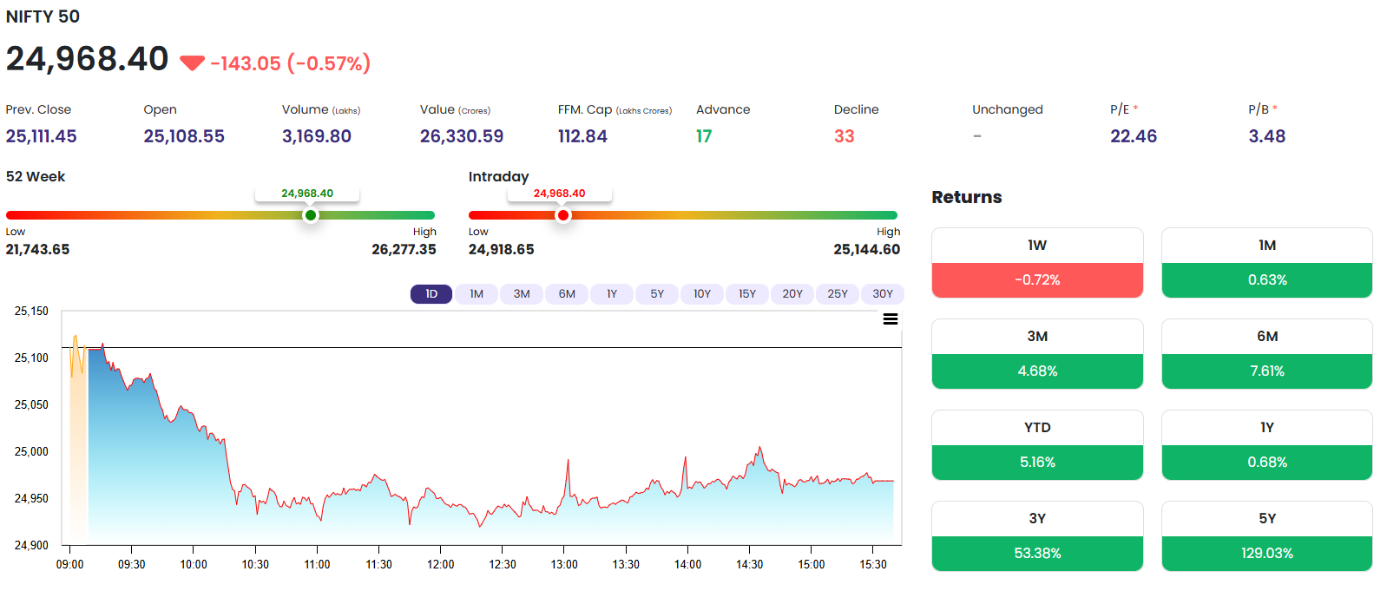Click the 52 Week section label
The width and height of the screenshot is (1387, 591).
[x=36, y=176]
